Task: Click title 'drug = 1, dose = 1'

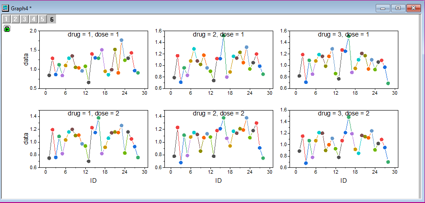Action: pos(93,34)
